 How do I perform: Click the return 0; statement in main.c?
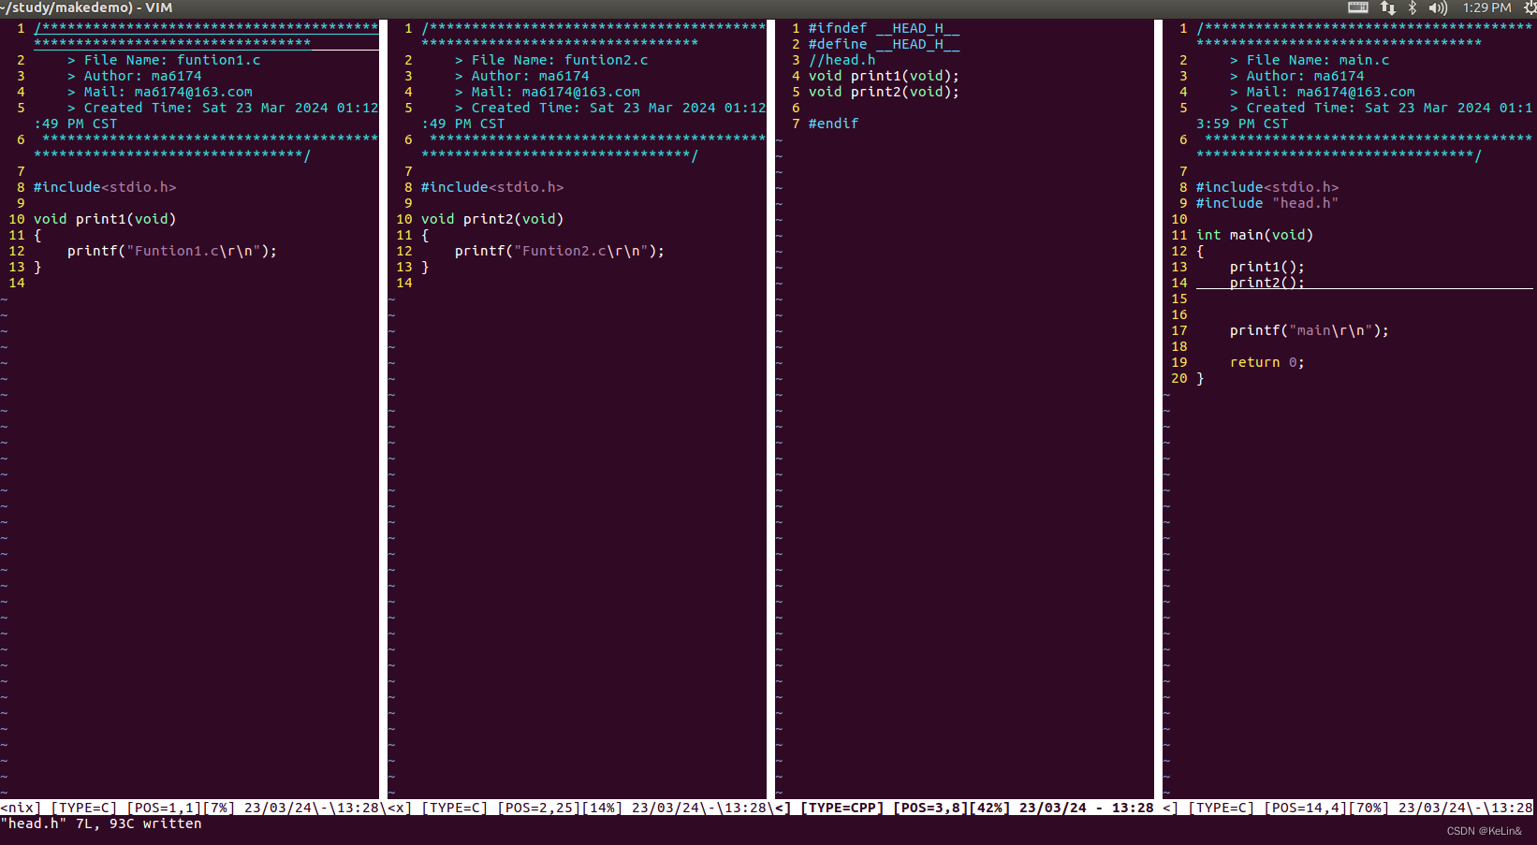click(x=1266, y=361)
